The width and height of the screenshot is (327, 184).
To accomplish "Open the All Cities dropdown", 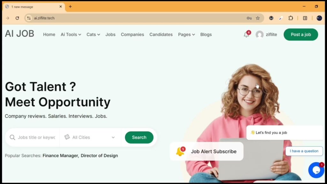I will [x=90, y=137].
